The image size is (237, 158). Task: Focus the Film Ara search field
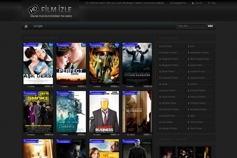pos(191,26)
